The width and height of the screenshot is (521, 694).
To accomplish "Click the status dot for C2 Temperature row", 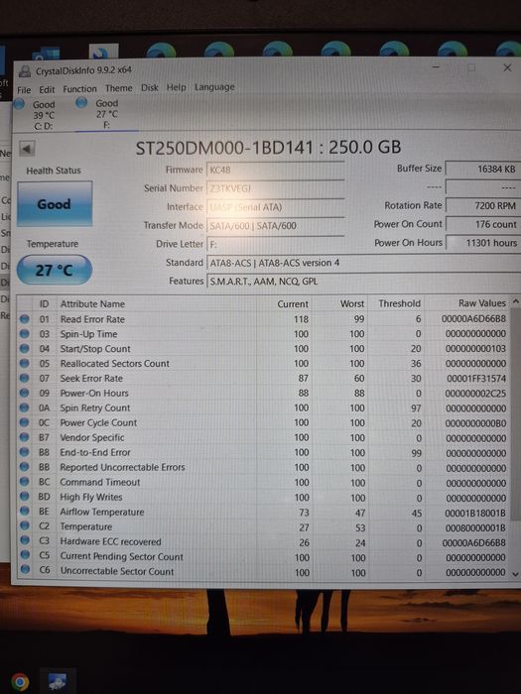I will point(25,526).
